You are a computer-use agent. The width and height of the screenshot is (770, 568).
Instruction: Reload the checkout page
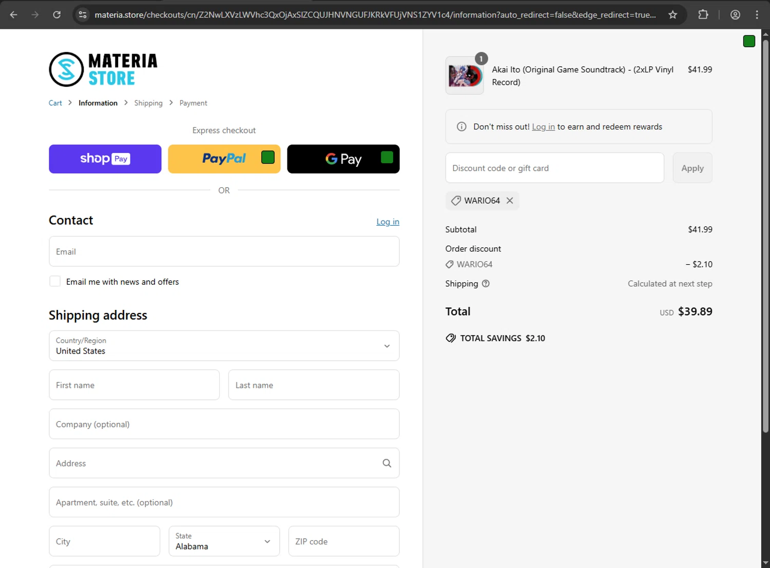(x=57, y=14)
